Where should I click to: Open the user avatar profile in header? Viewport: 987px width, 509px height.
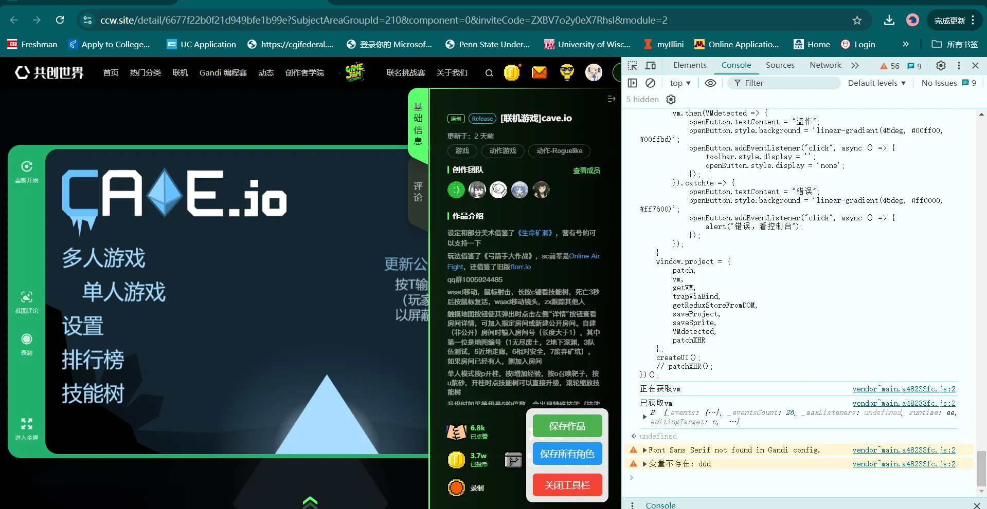(x=594, y=72)
